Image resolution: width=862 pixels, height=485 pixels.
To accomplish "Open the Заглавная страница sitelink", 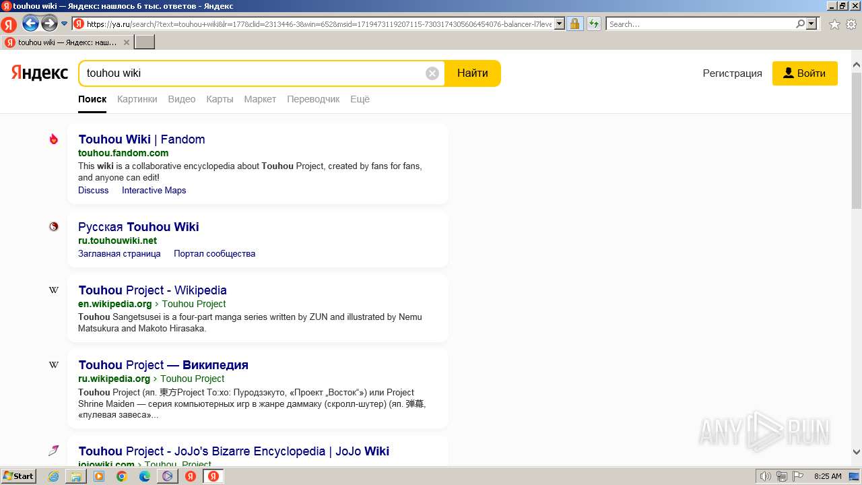I will pos(119,254).
